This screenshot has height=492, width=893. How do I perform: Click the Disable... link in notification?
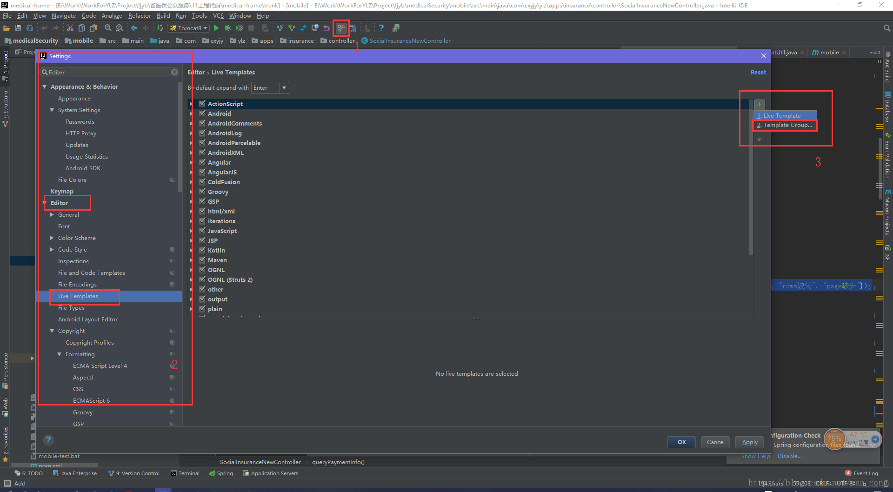pos(789,456)
